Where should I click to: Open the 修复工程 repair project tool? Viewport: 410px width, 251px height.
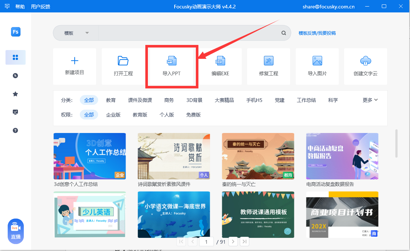coord(268,66)
